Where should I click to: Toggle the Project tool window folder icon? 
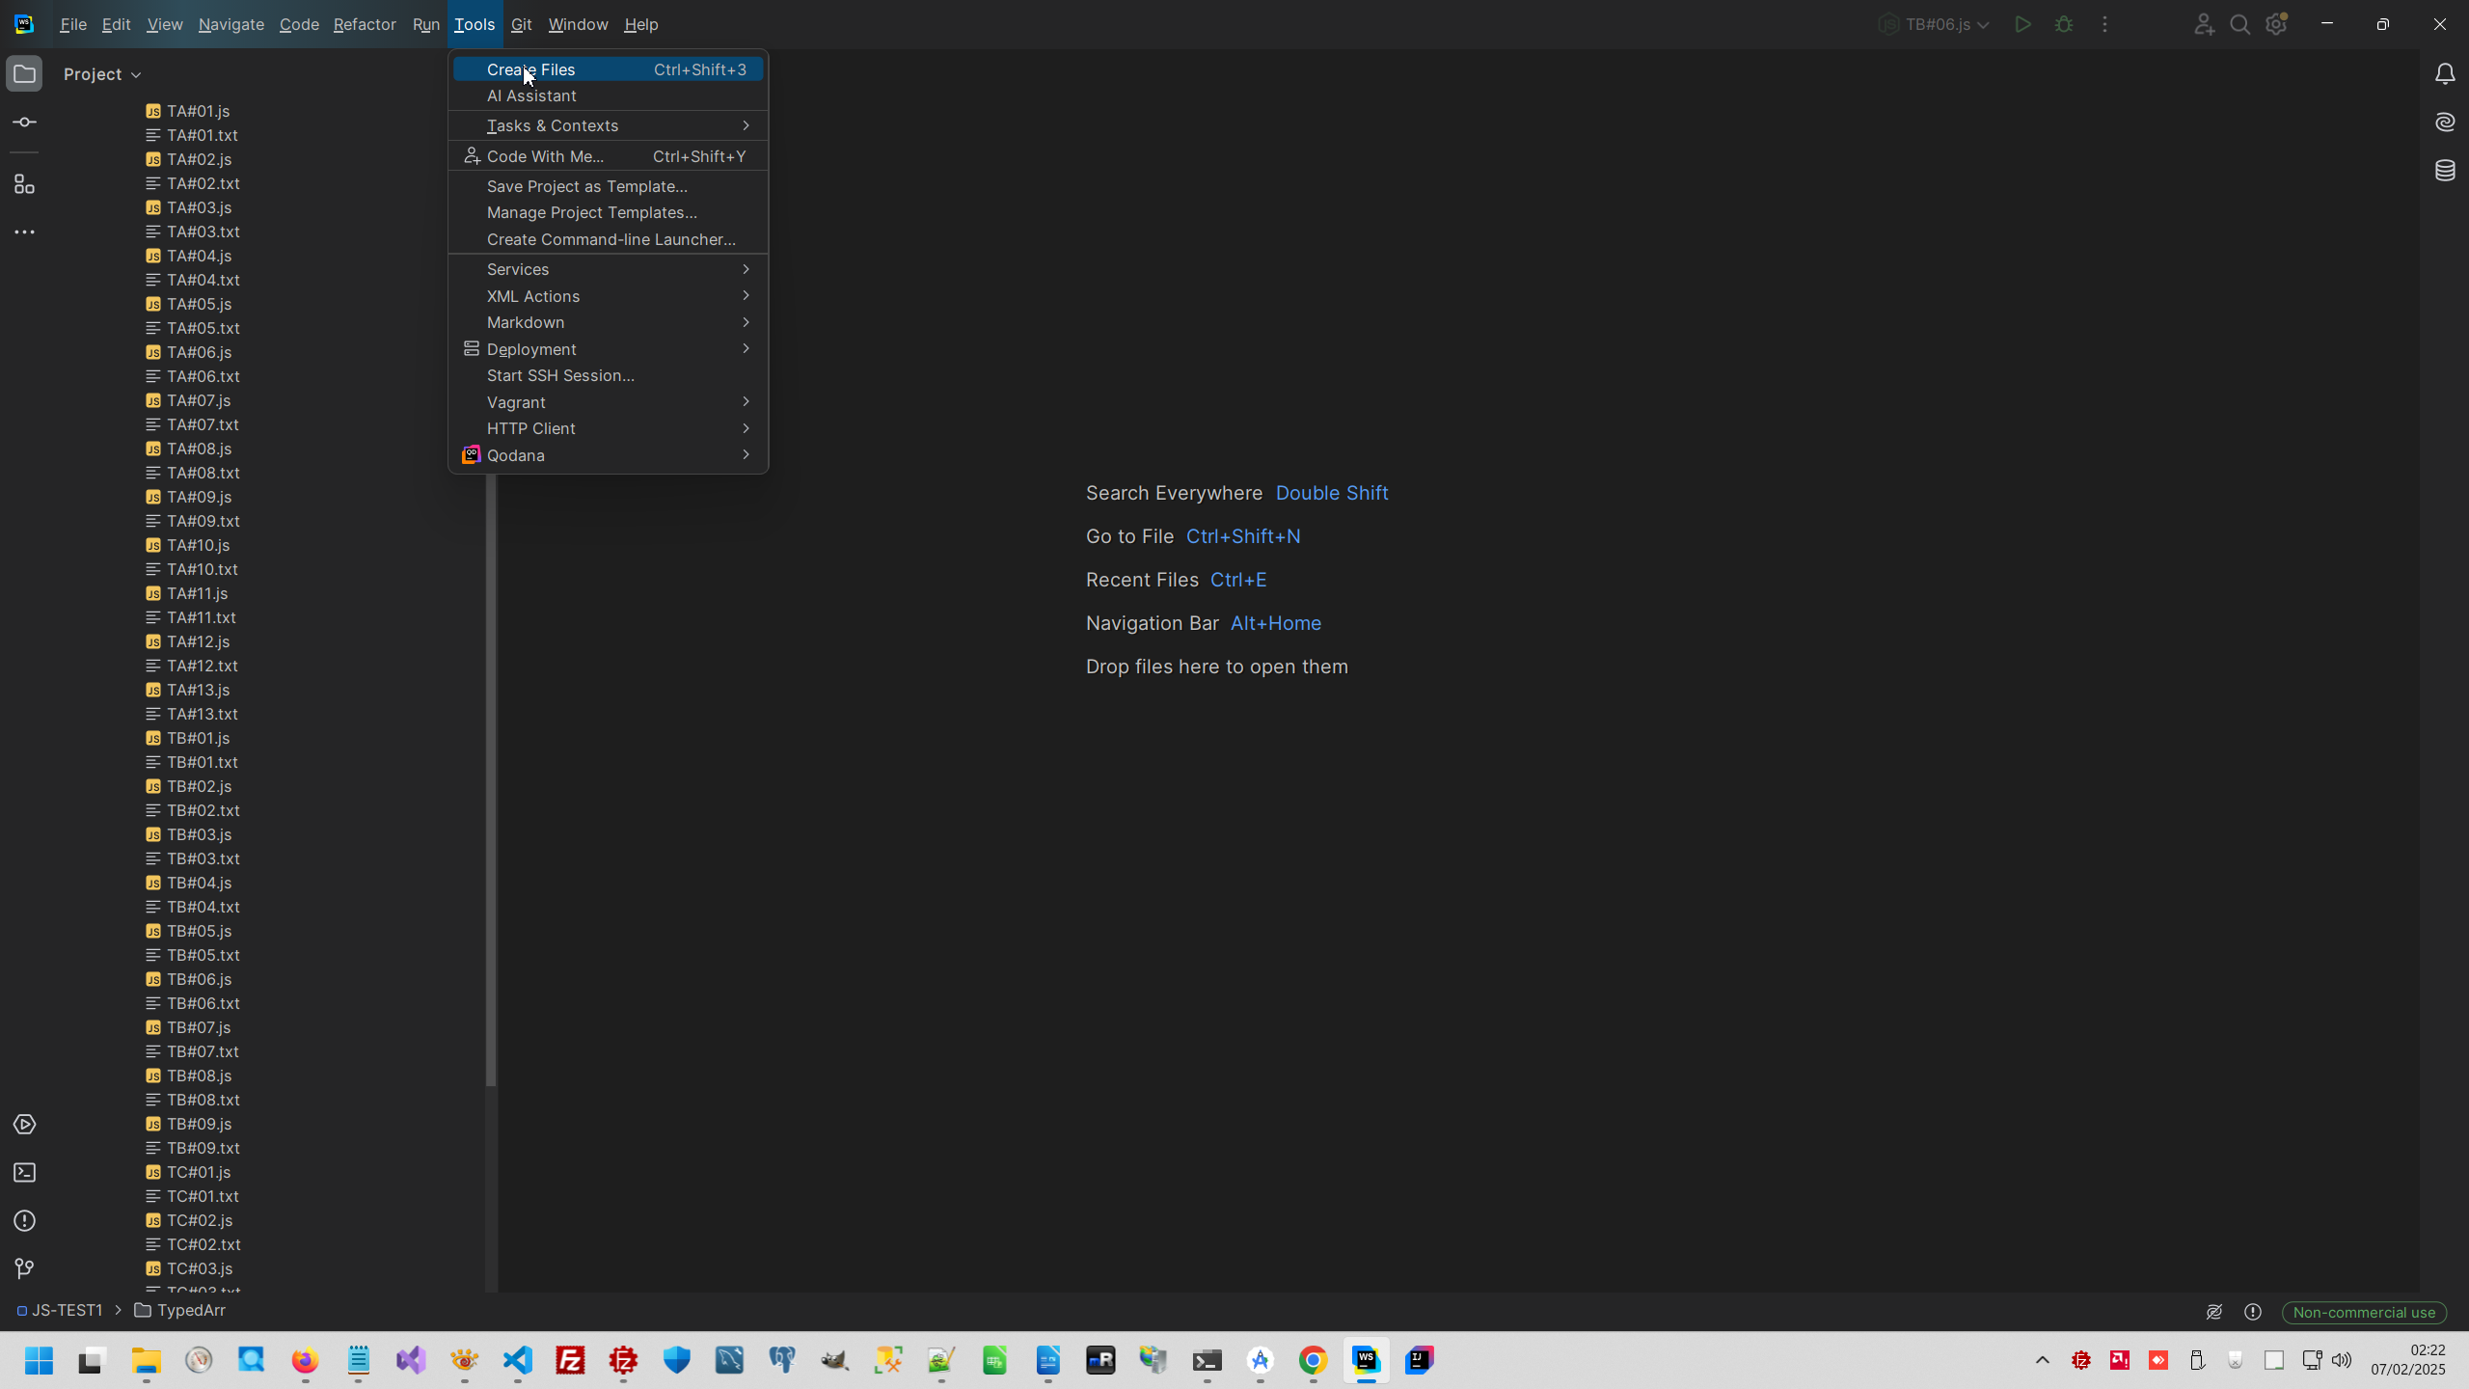coord(25,74)
